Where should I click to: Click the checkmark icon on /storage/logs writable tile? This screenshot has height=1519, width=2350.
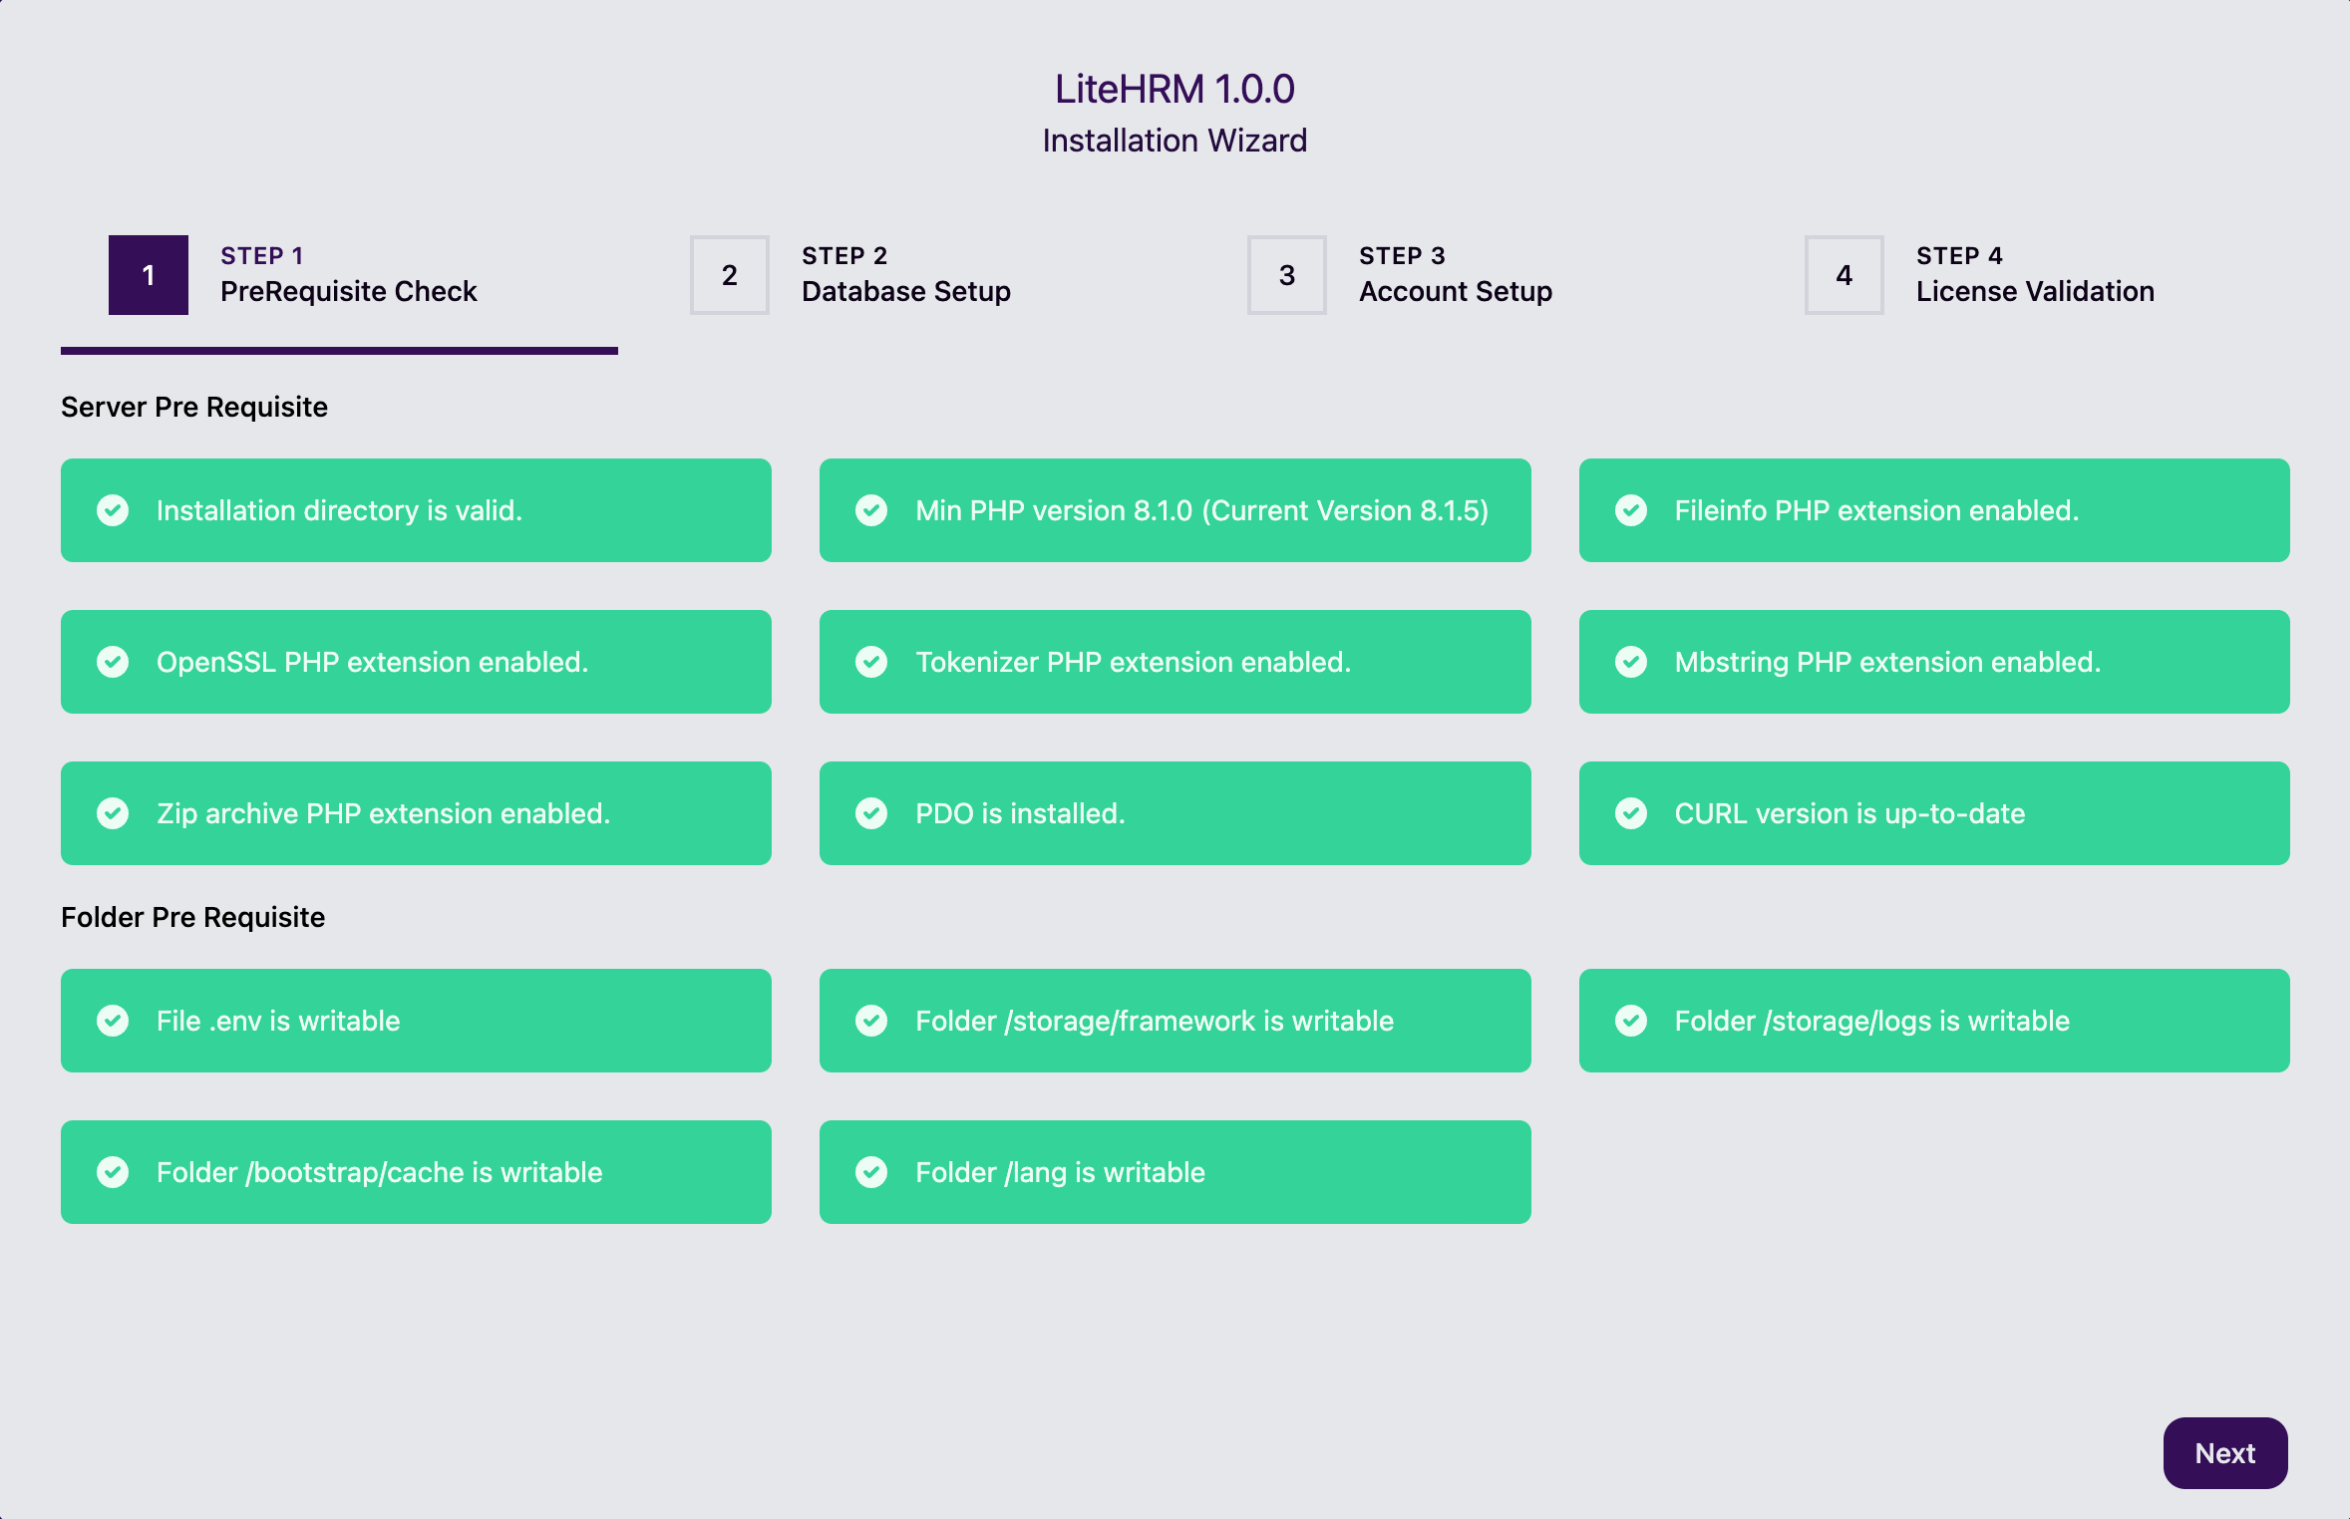(1632, 1021)
